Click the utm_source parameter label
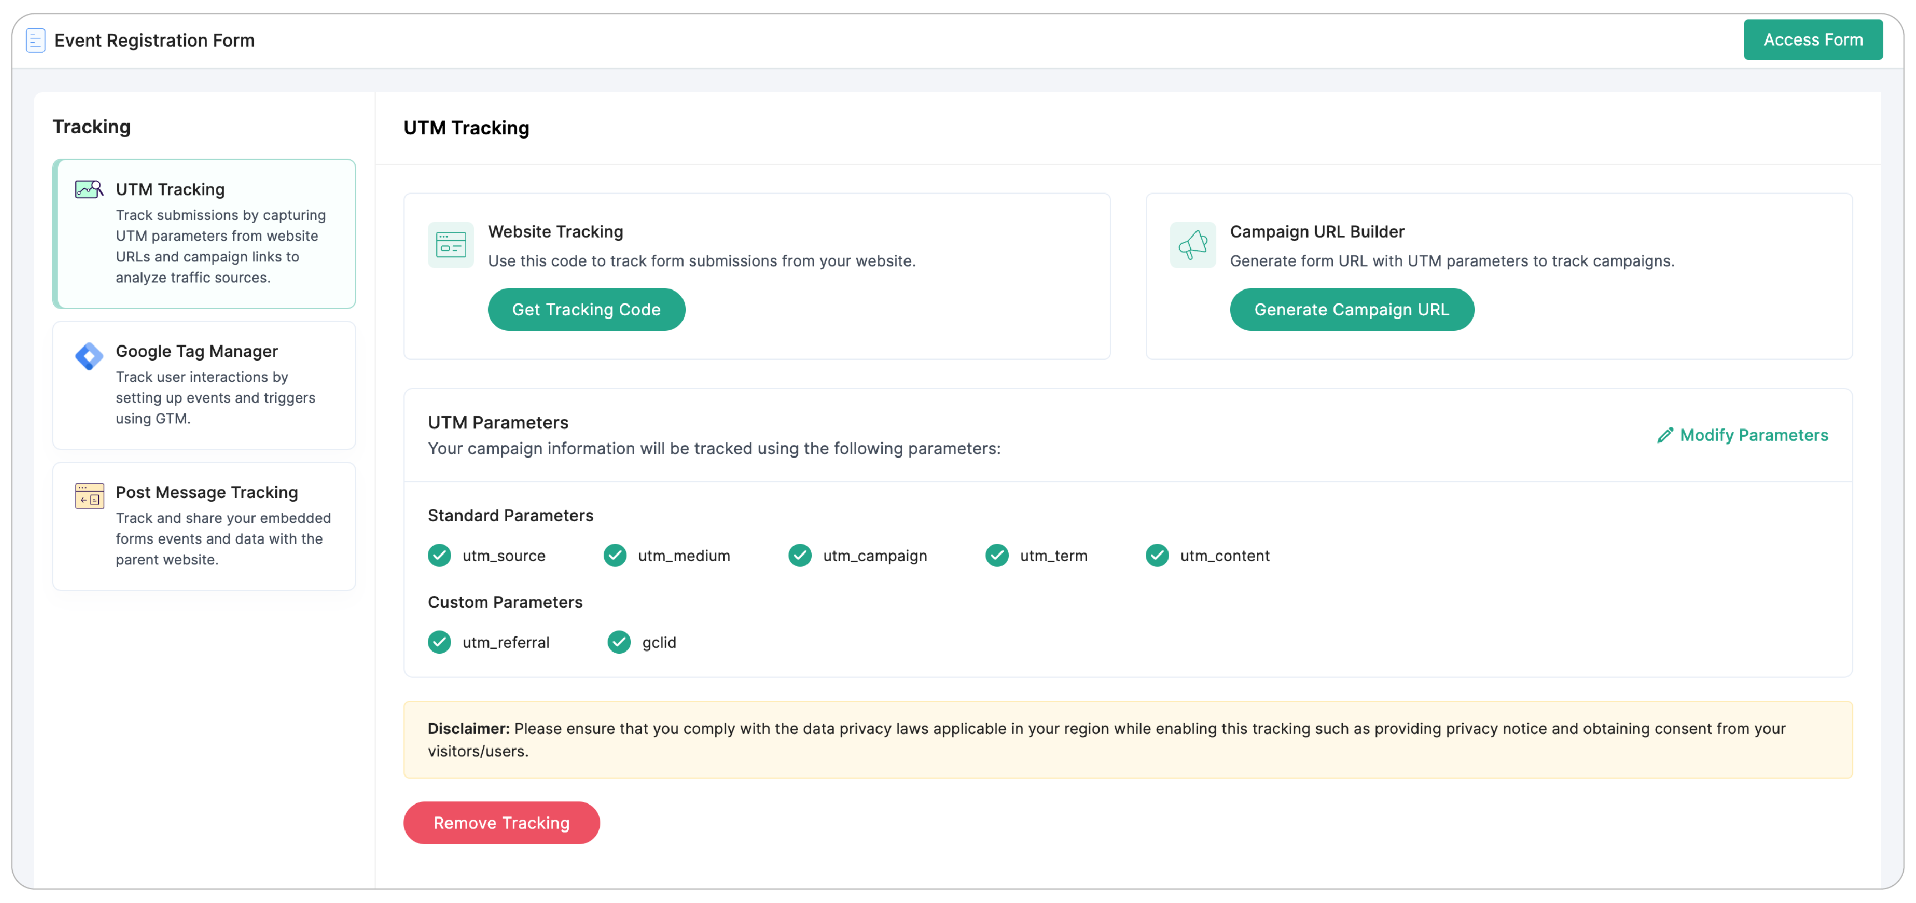The width and height of the screenshot is (1916, 903). pos(504,556)
